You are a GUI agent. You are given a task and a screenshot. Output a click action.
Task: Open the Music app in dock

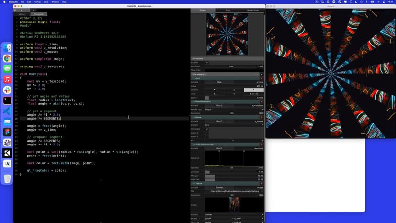coord(7,79)
